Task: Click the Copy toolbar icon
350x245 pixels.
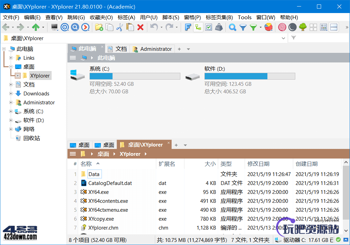Action: point(109,27)
